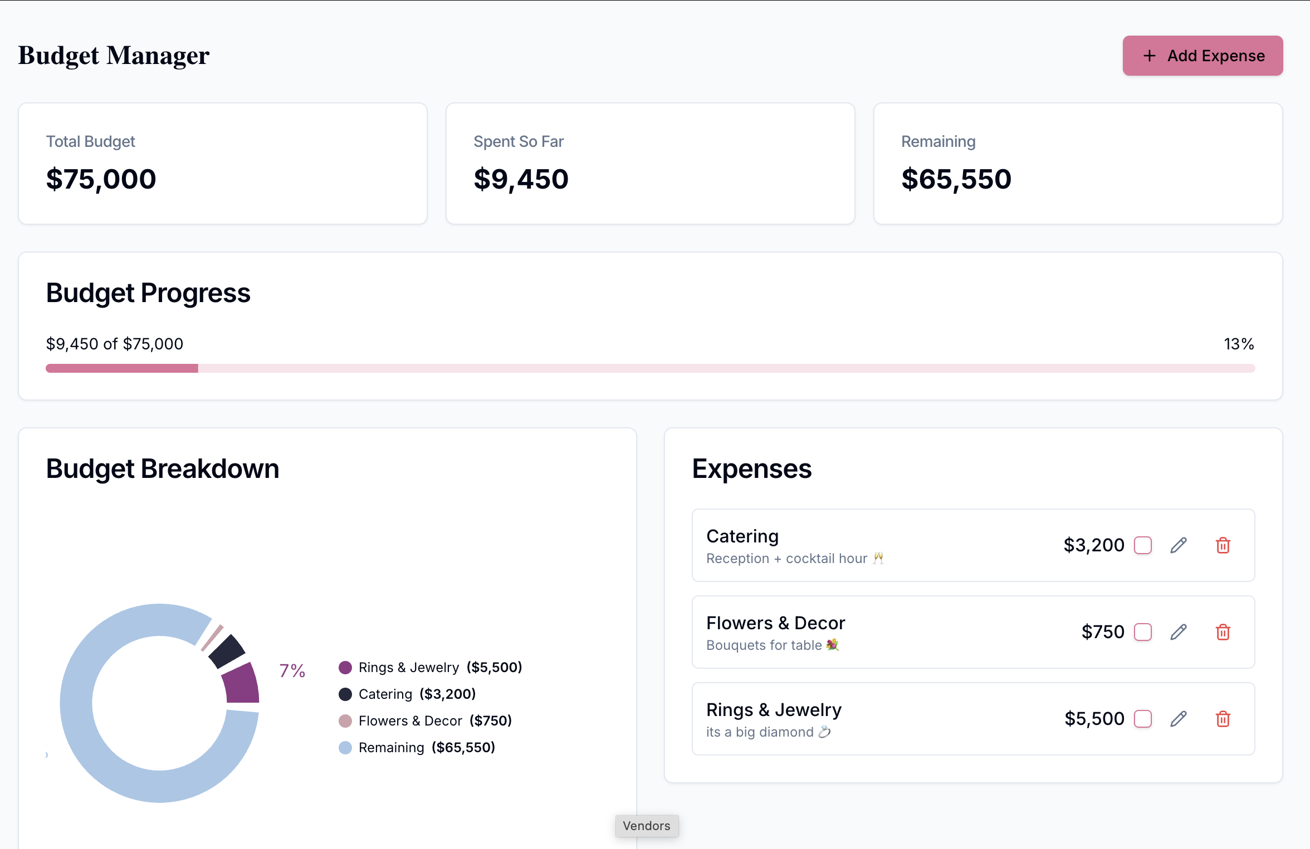Tick the Rings & Jewelry checkbox
This screenshot has width=1310, height=849.
(x=1143, y=719)
